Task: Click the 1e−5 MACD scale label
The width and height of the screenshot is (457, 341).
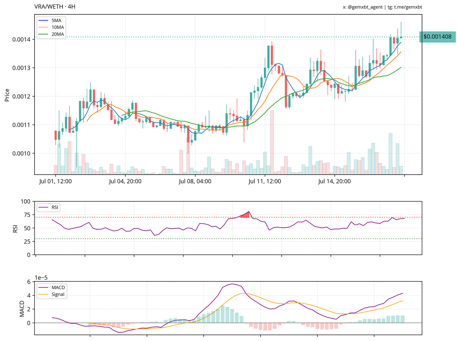Action: click(x=42, y=278)
